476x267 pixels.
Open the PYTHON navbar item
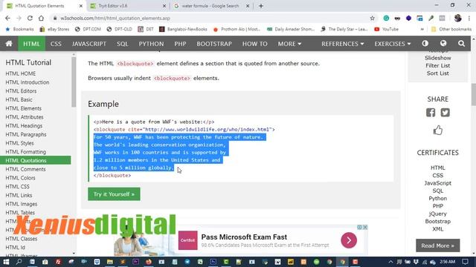tap(151, 44)
